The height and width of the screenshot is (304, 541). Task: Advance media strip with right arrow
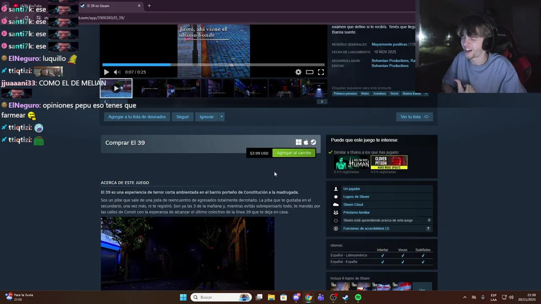click(322, 102)
